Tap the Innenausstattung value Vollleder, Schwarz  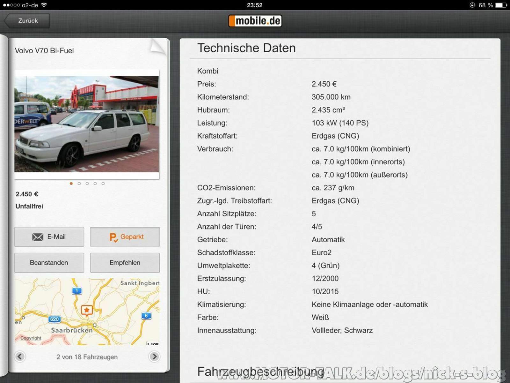pyautogui.click(x=342, y=331)
